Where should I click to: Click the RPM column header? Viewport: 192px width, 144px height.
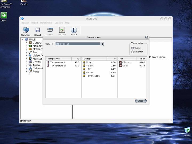[141, 59]
